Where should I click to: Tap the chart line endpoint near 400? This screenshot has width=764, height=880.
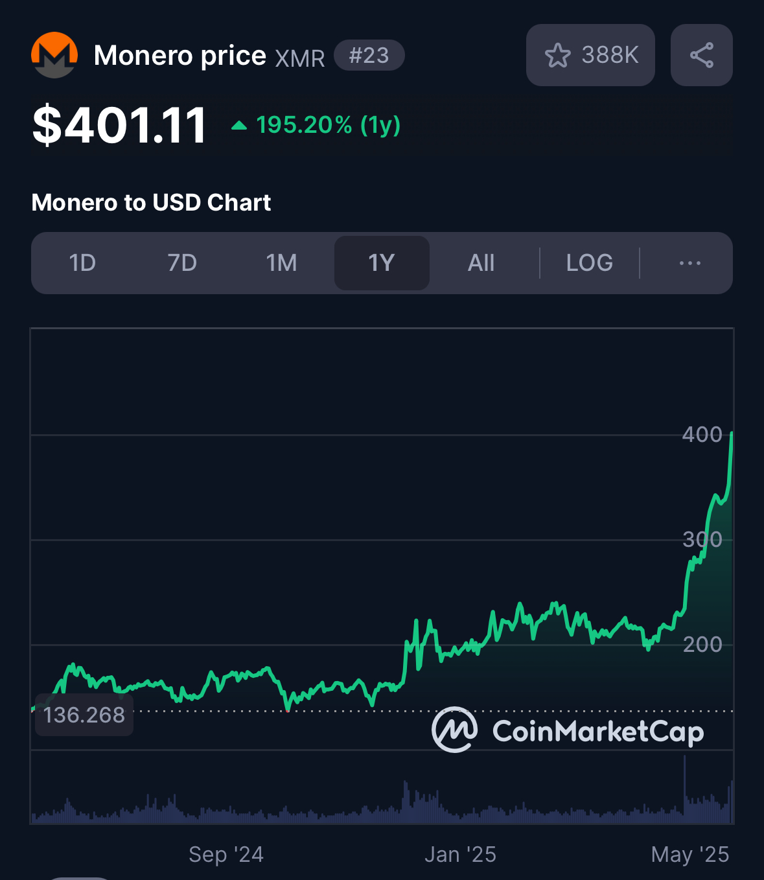(x=732, y=434)
